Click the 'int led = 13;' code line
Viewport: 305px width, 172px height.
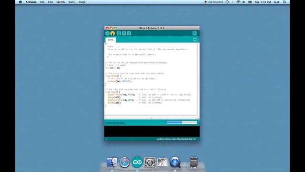112,68
